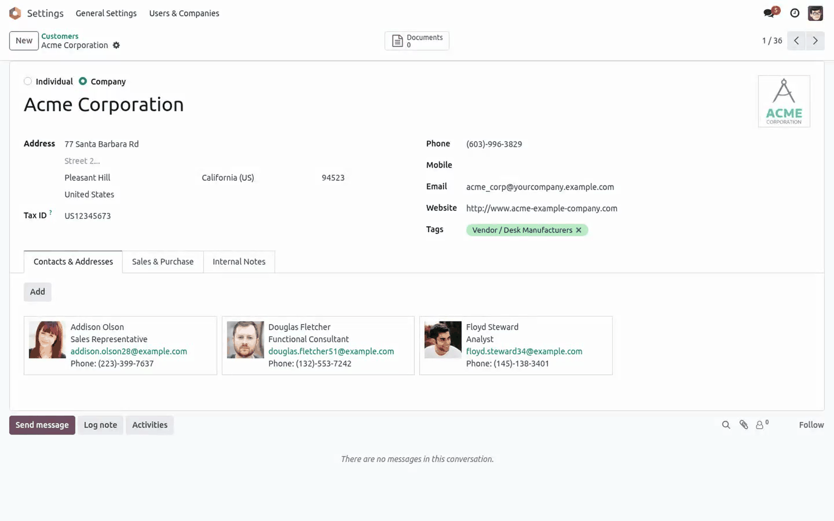Switch to Internal Notes tab

[239, 262]
